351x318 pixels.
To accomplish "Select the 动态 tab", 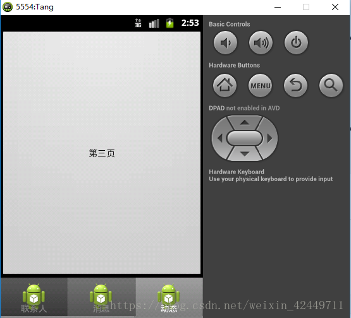I will click(169, 298).
